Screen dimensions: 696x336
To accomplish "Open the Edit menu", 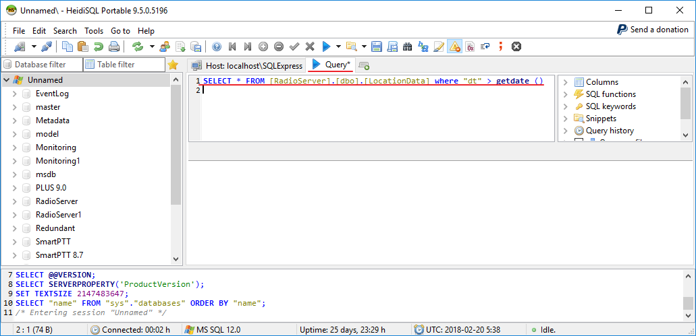I will point(39,31).
